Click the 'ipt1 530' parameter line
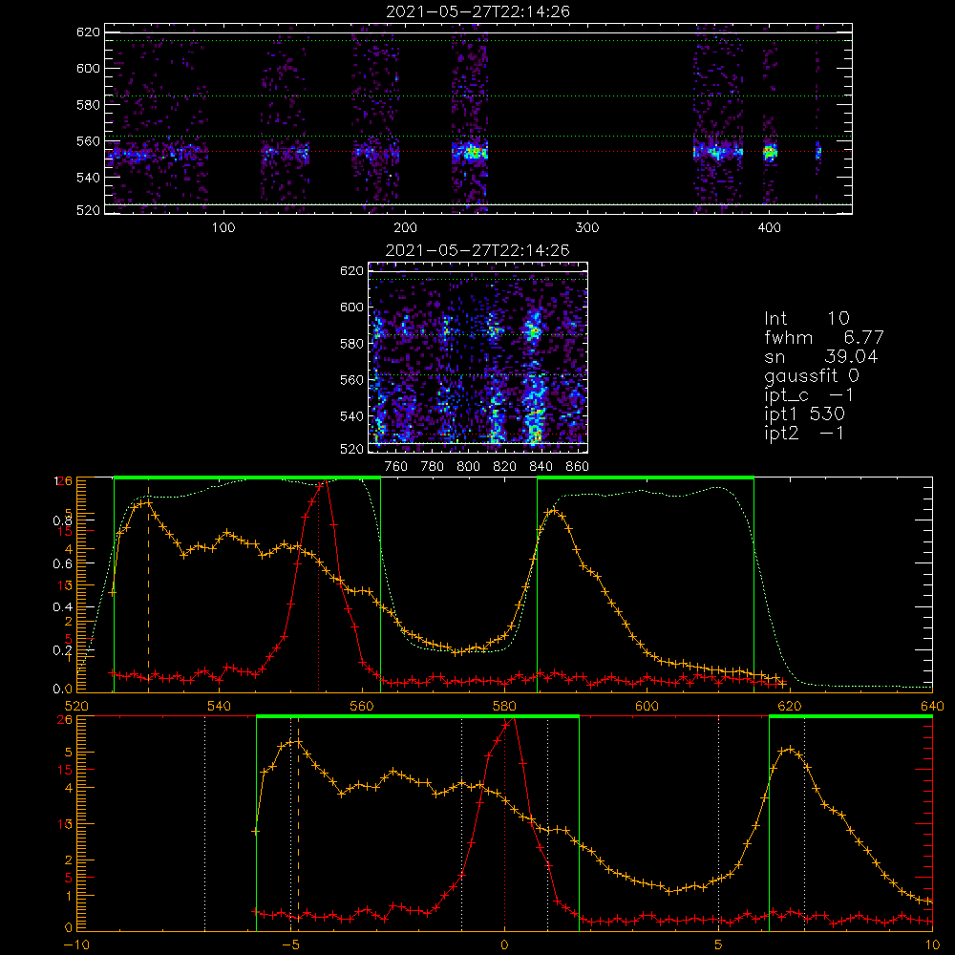 (804, 414)
